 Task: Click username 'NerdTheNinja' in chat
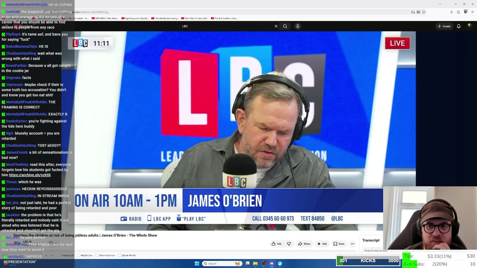tap(17, 165)
